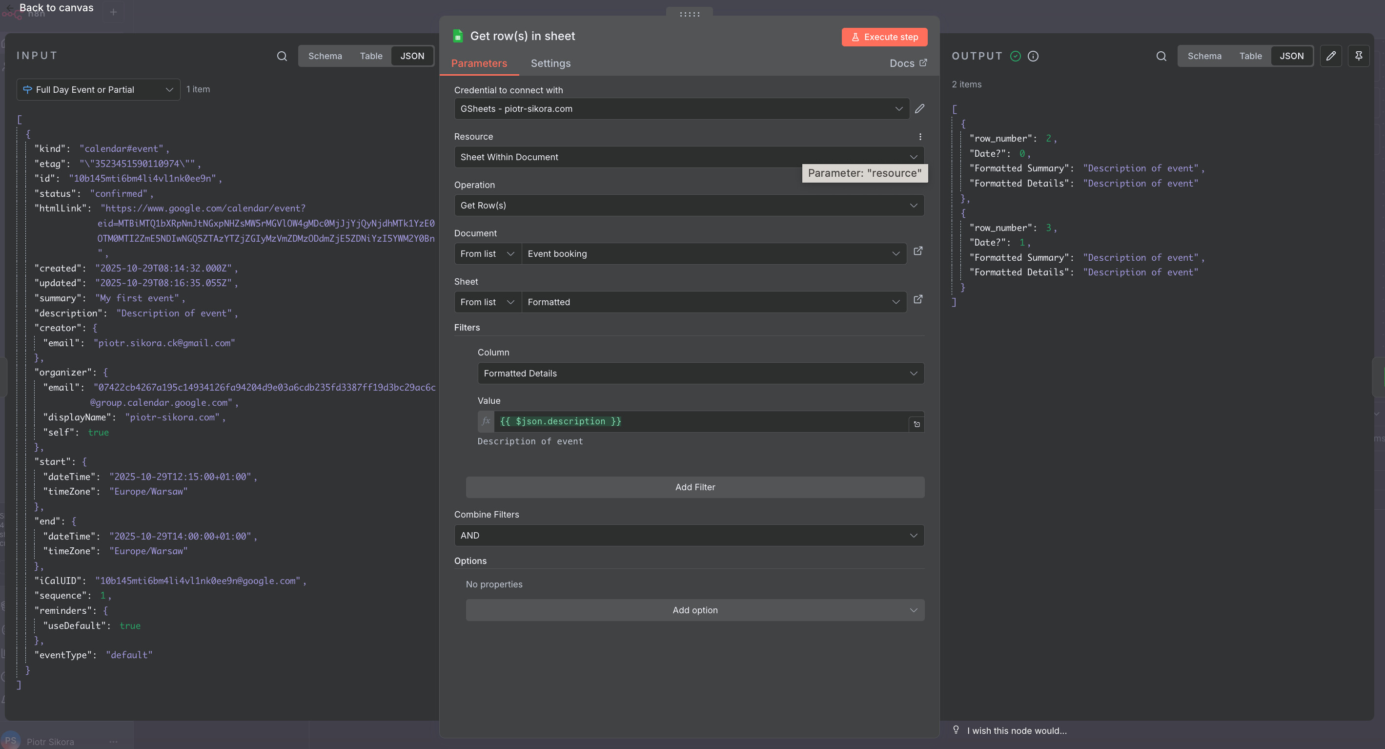This screenshot has height=749, width=1385.
Task: Open Event booking document in new tab
Action: point(918,251)
